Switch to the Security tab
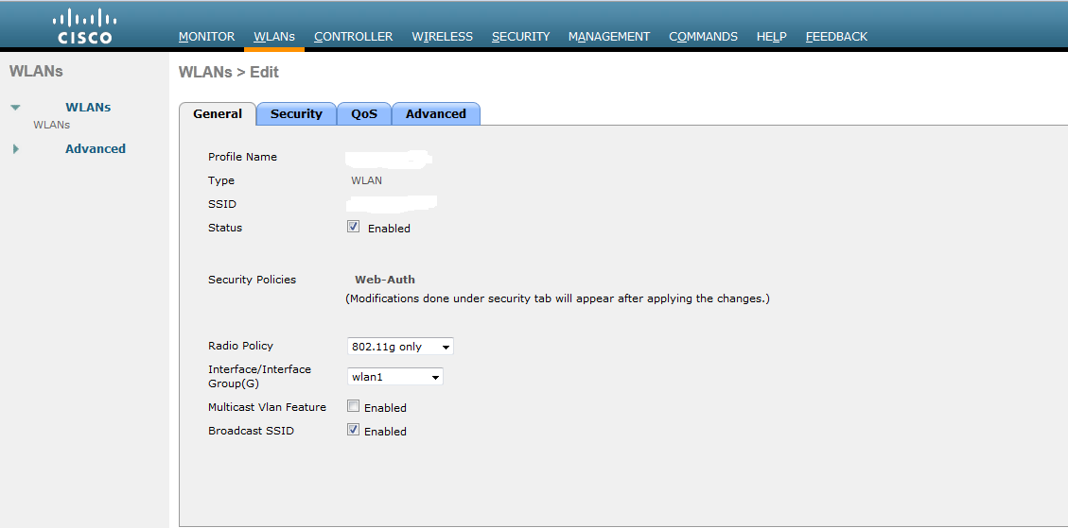 pyautogui.click(x=296, y=114)
